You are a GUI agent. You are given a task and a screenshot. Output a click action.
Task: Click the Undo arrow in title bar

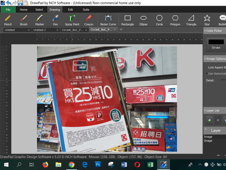point(9,3)
